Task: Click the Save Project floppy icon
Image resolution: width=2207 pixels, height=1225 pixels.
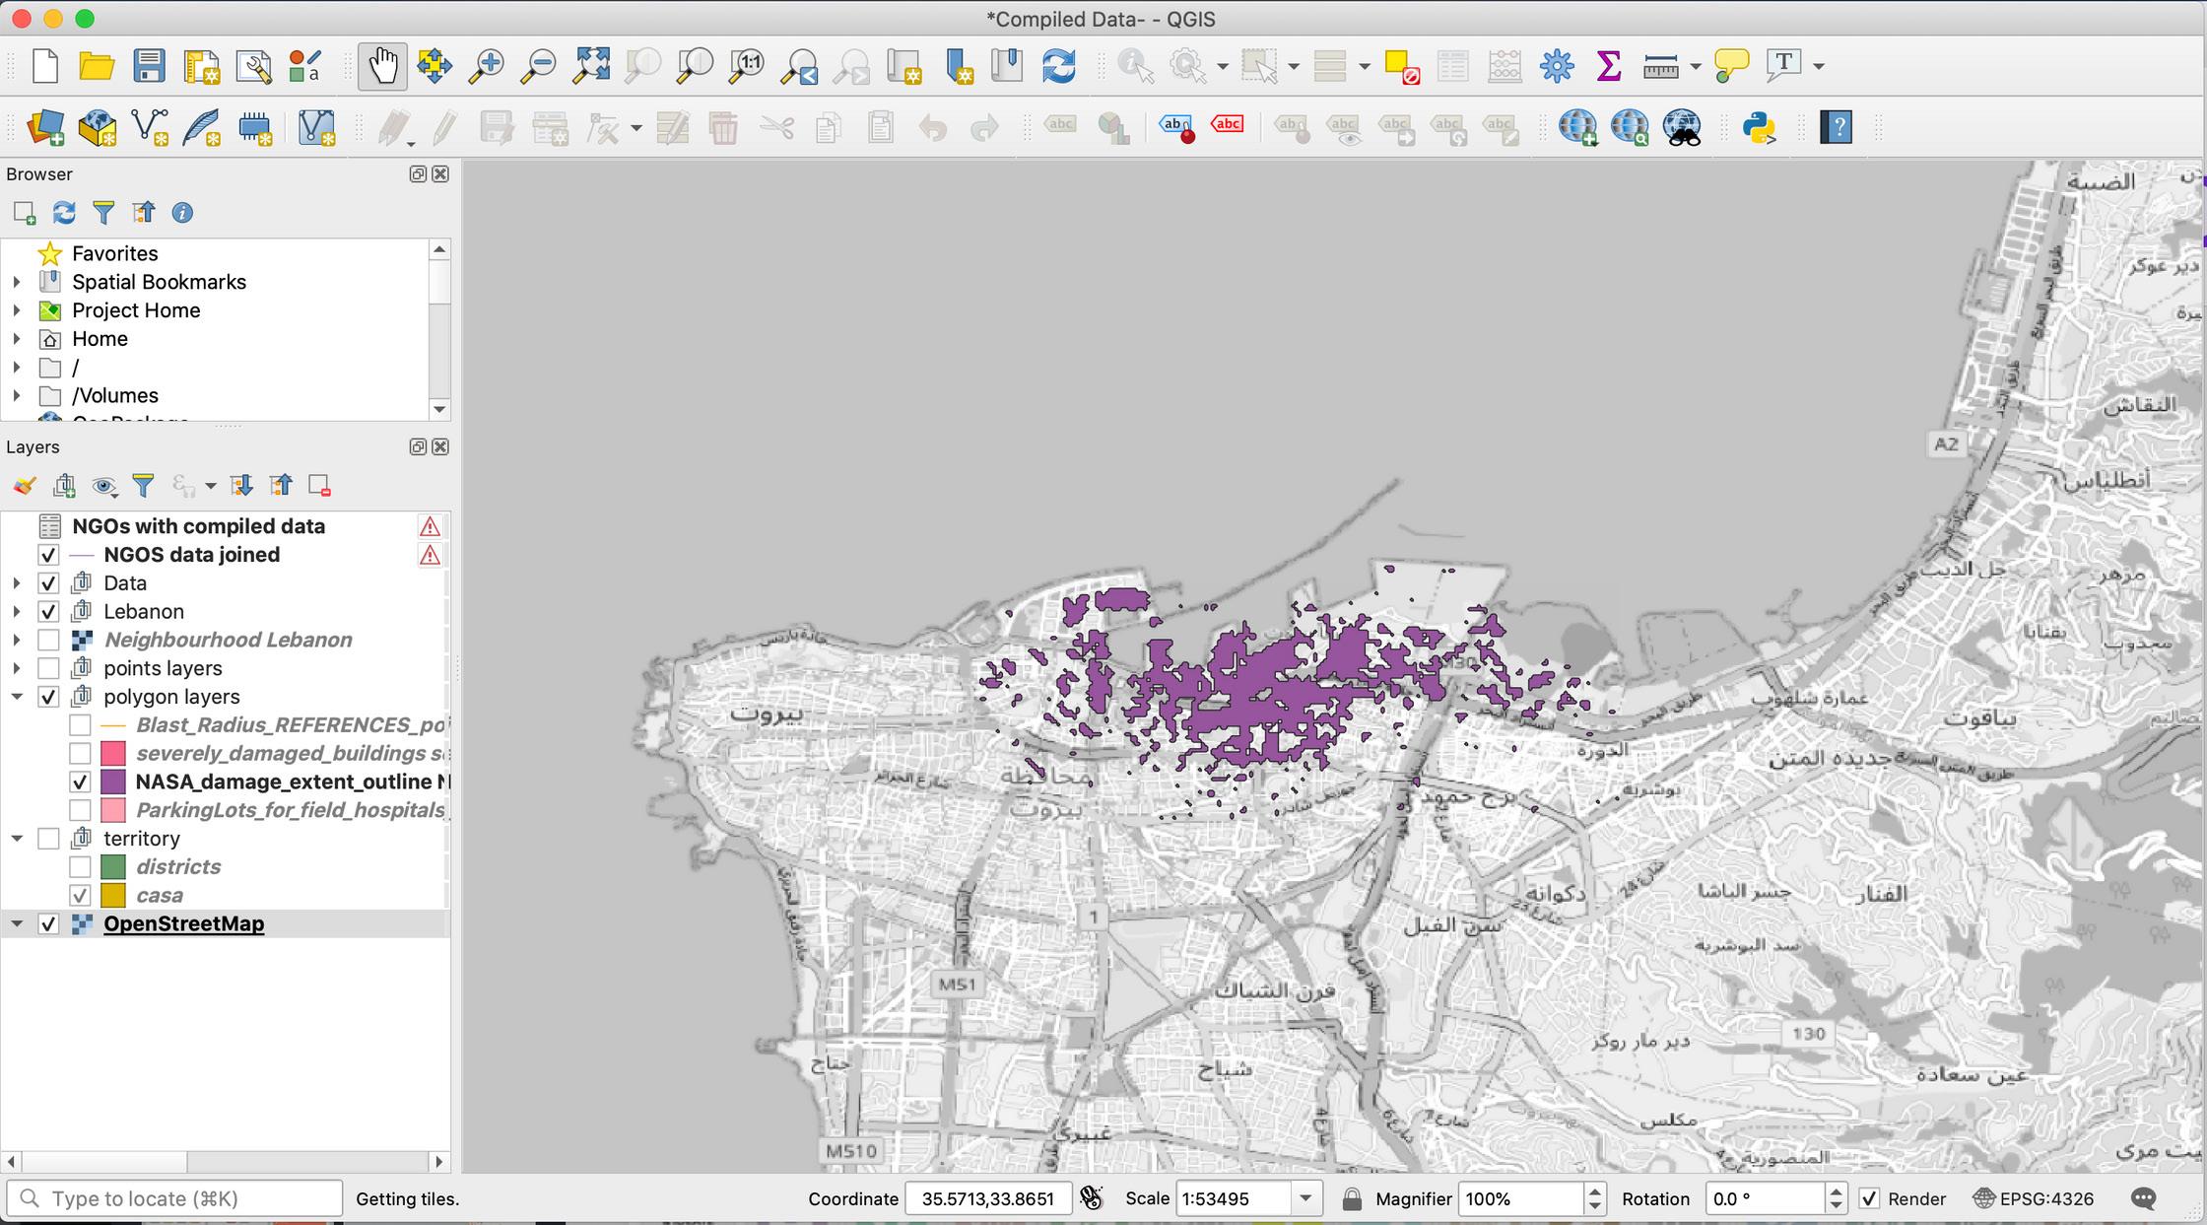Action: coord(149,66)
